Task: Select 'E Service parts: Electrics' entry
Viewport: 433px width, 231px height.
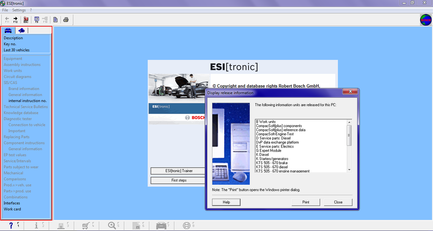Action: (x=275, y=146)
